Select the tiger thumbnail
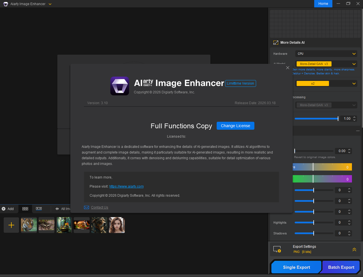This screenshot has height=277, width=363. tap(29, 225)
